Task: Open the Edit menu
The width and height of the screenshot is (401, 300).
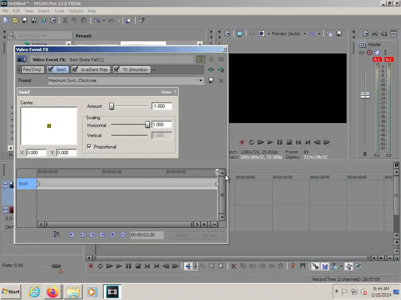Action: [x=16, y=11]
